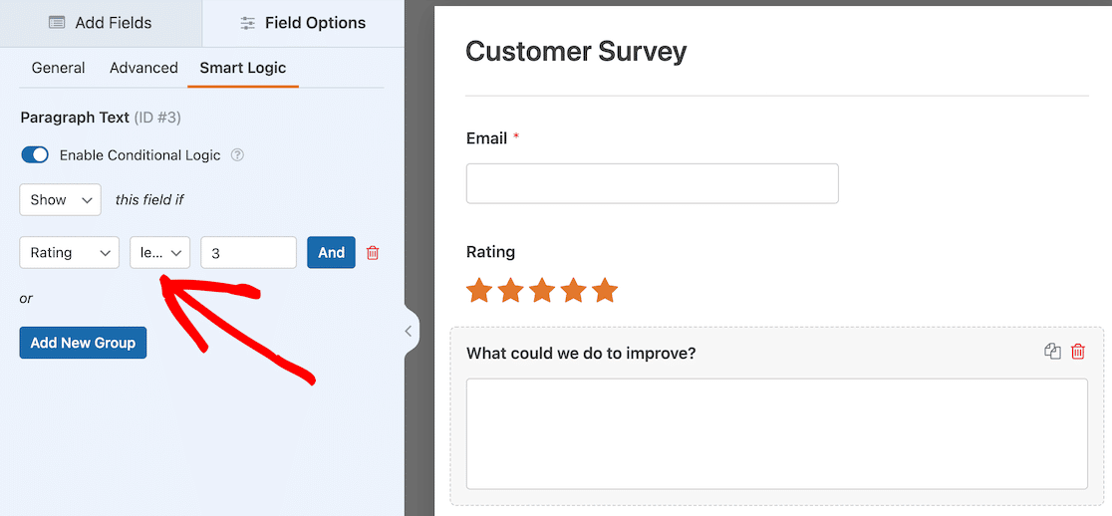Open the comparison operator dropdown

pyautogui.click(x=159, y=253)
